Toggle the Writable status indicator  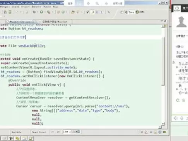[16, 132]
